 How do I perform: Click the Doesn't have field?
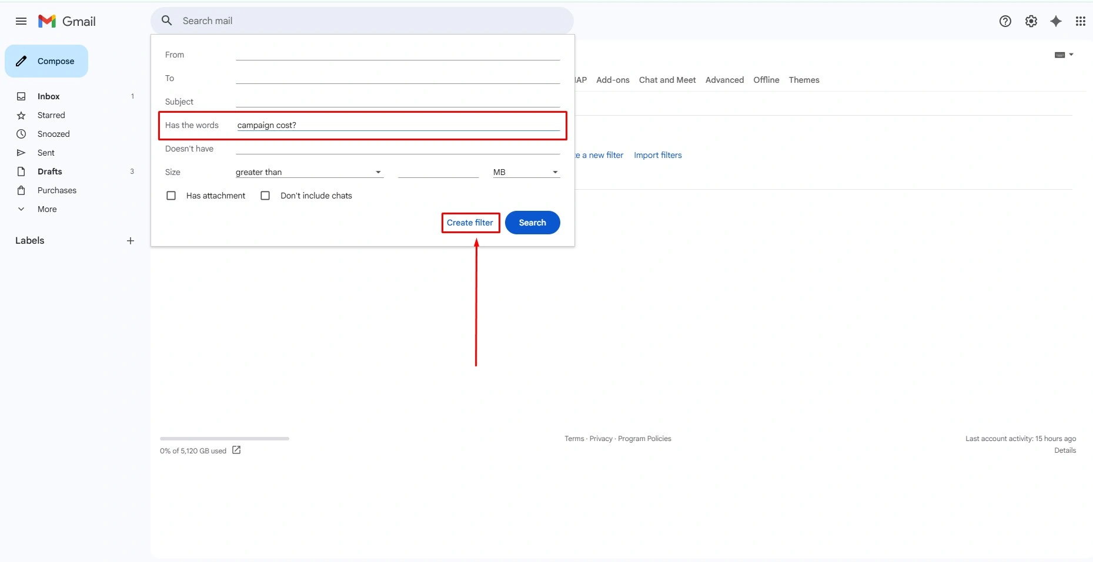[x=397, y=148]
